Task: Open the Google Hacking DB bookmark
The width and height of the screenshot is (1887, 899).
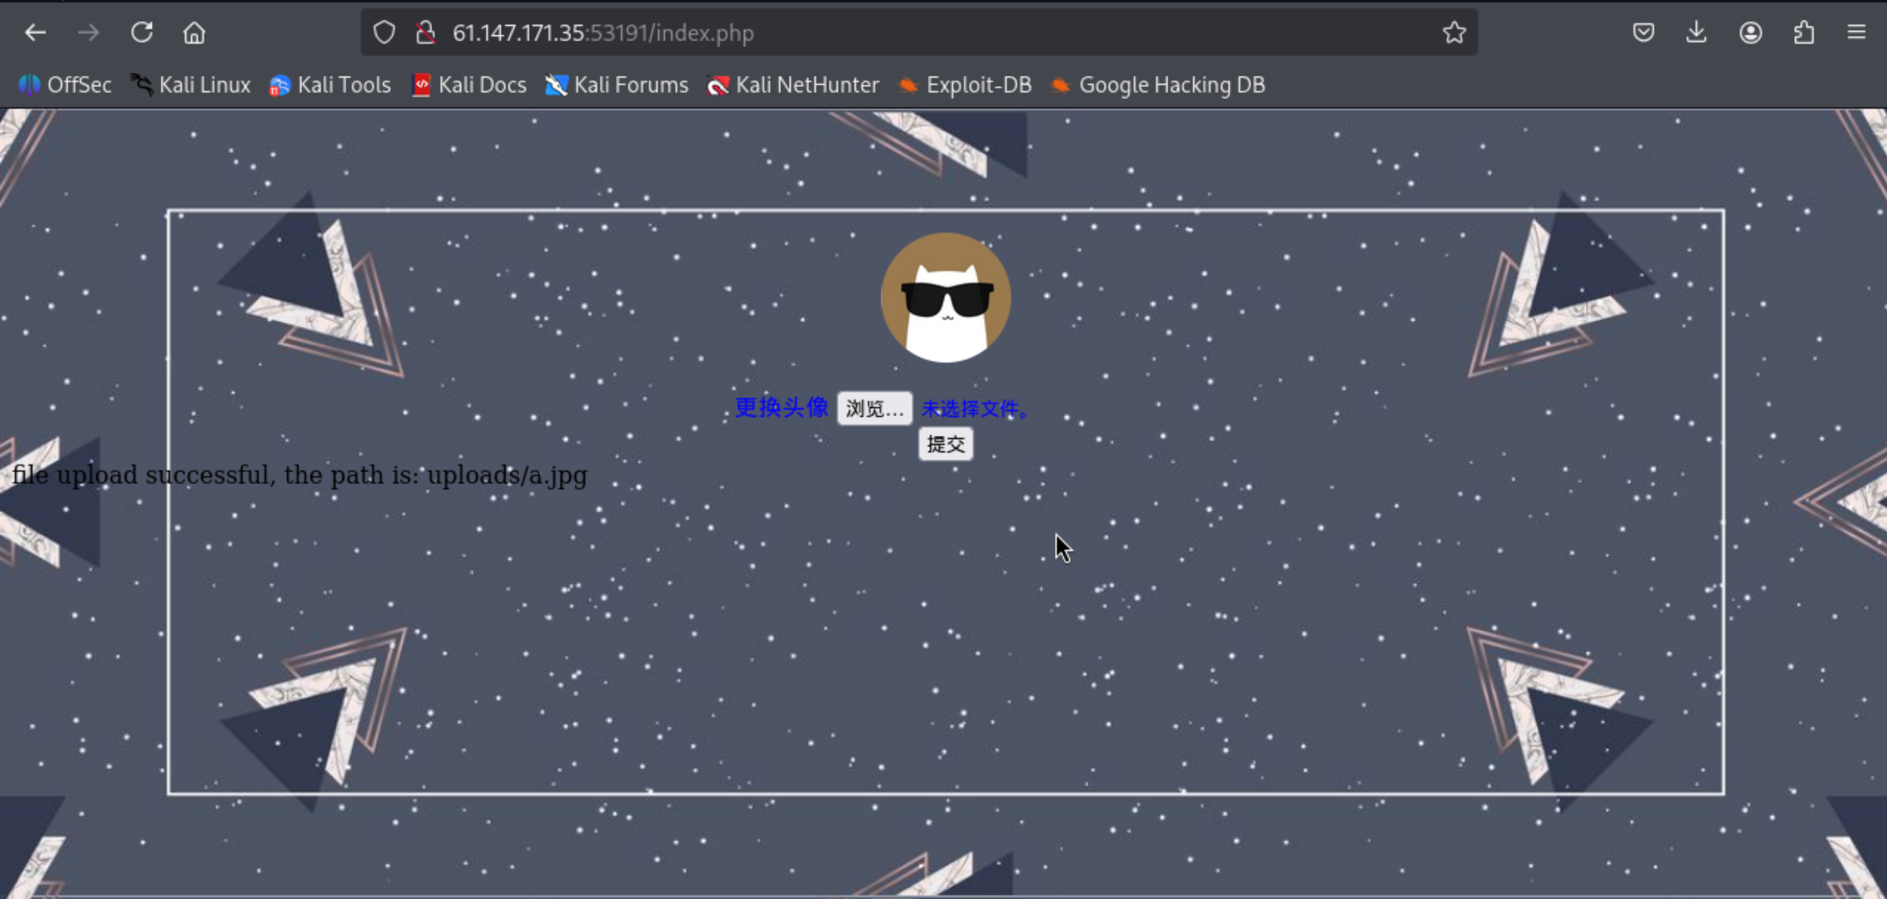Action: (1157, 85)
